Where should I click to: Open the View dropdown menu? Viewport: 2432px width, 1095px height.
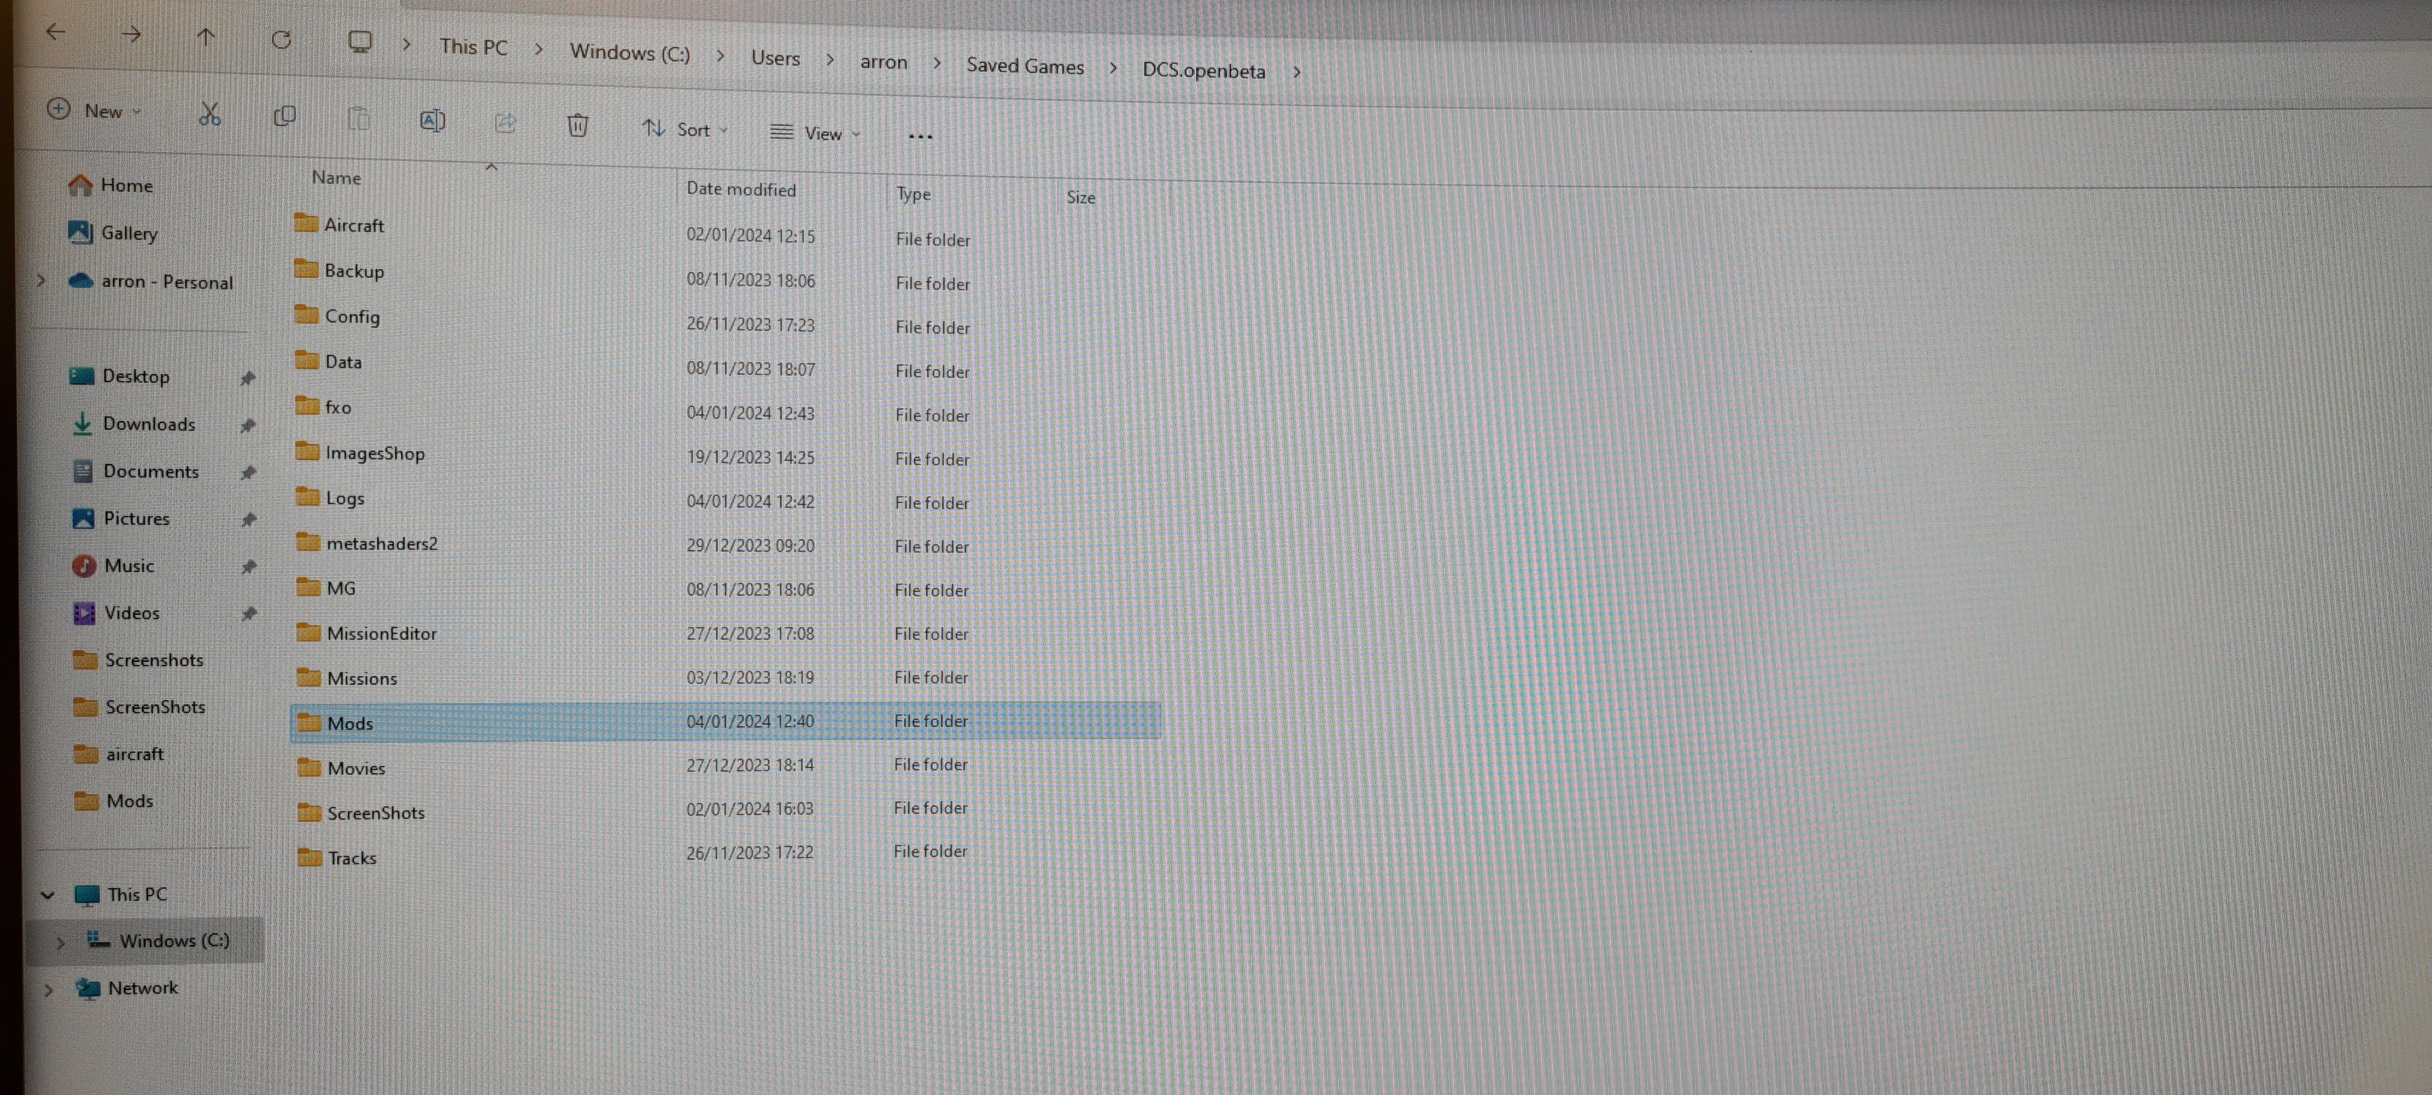pos(815,133)
